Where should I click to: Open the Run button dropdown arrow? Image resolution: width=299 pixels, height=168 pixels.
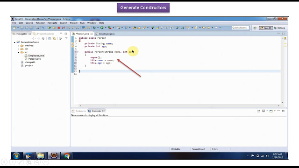[x=106, y=28]
